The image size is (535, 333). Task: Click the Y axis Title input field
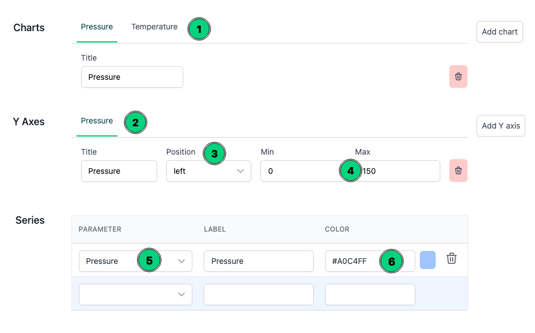(119, 171)
